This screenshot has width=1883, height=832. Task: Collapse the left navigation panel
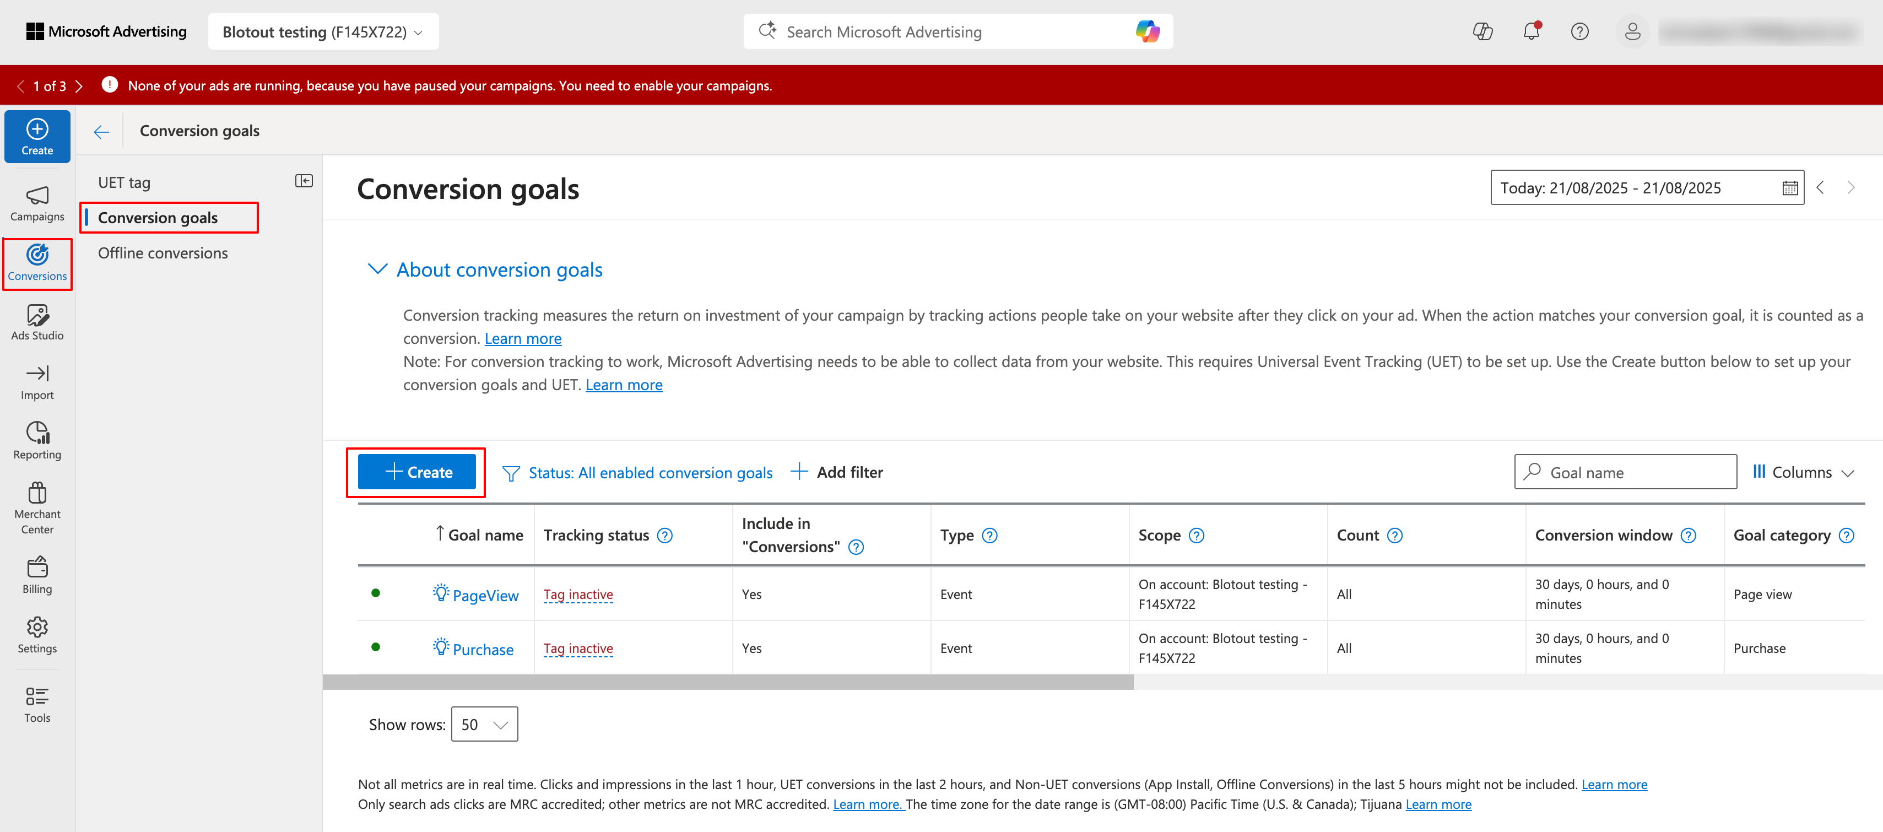click(x=304, y=181)
